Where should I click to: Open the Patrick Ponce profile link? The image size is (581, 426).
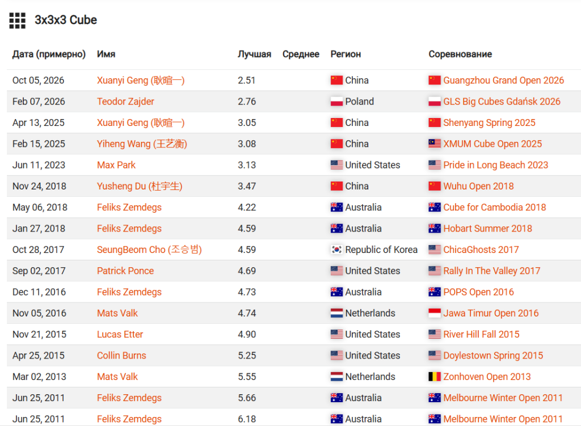pyautogui.click(x=125, y=271)
